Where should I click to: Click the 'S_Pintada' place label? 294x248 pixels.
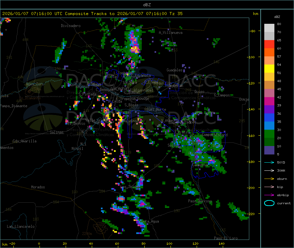[x=87, y=94]
